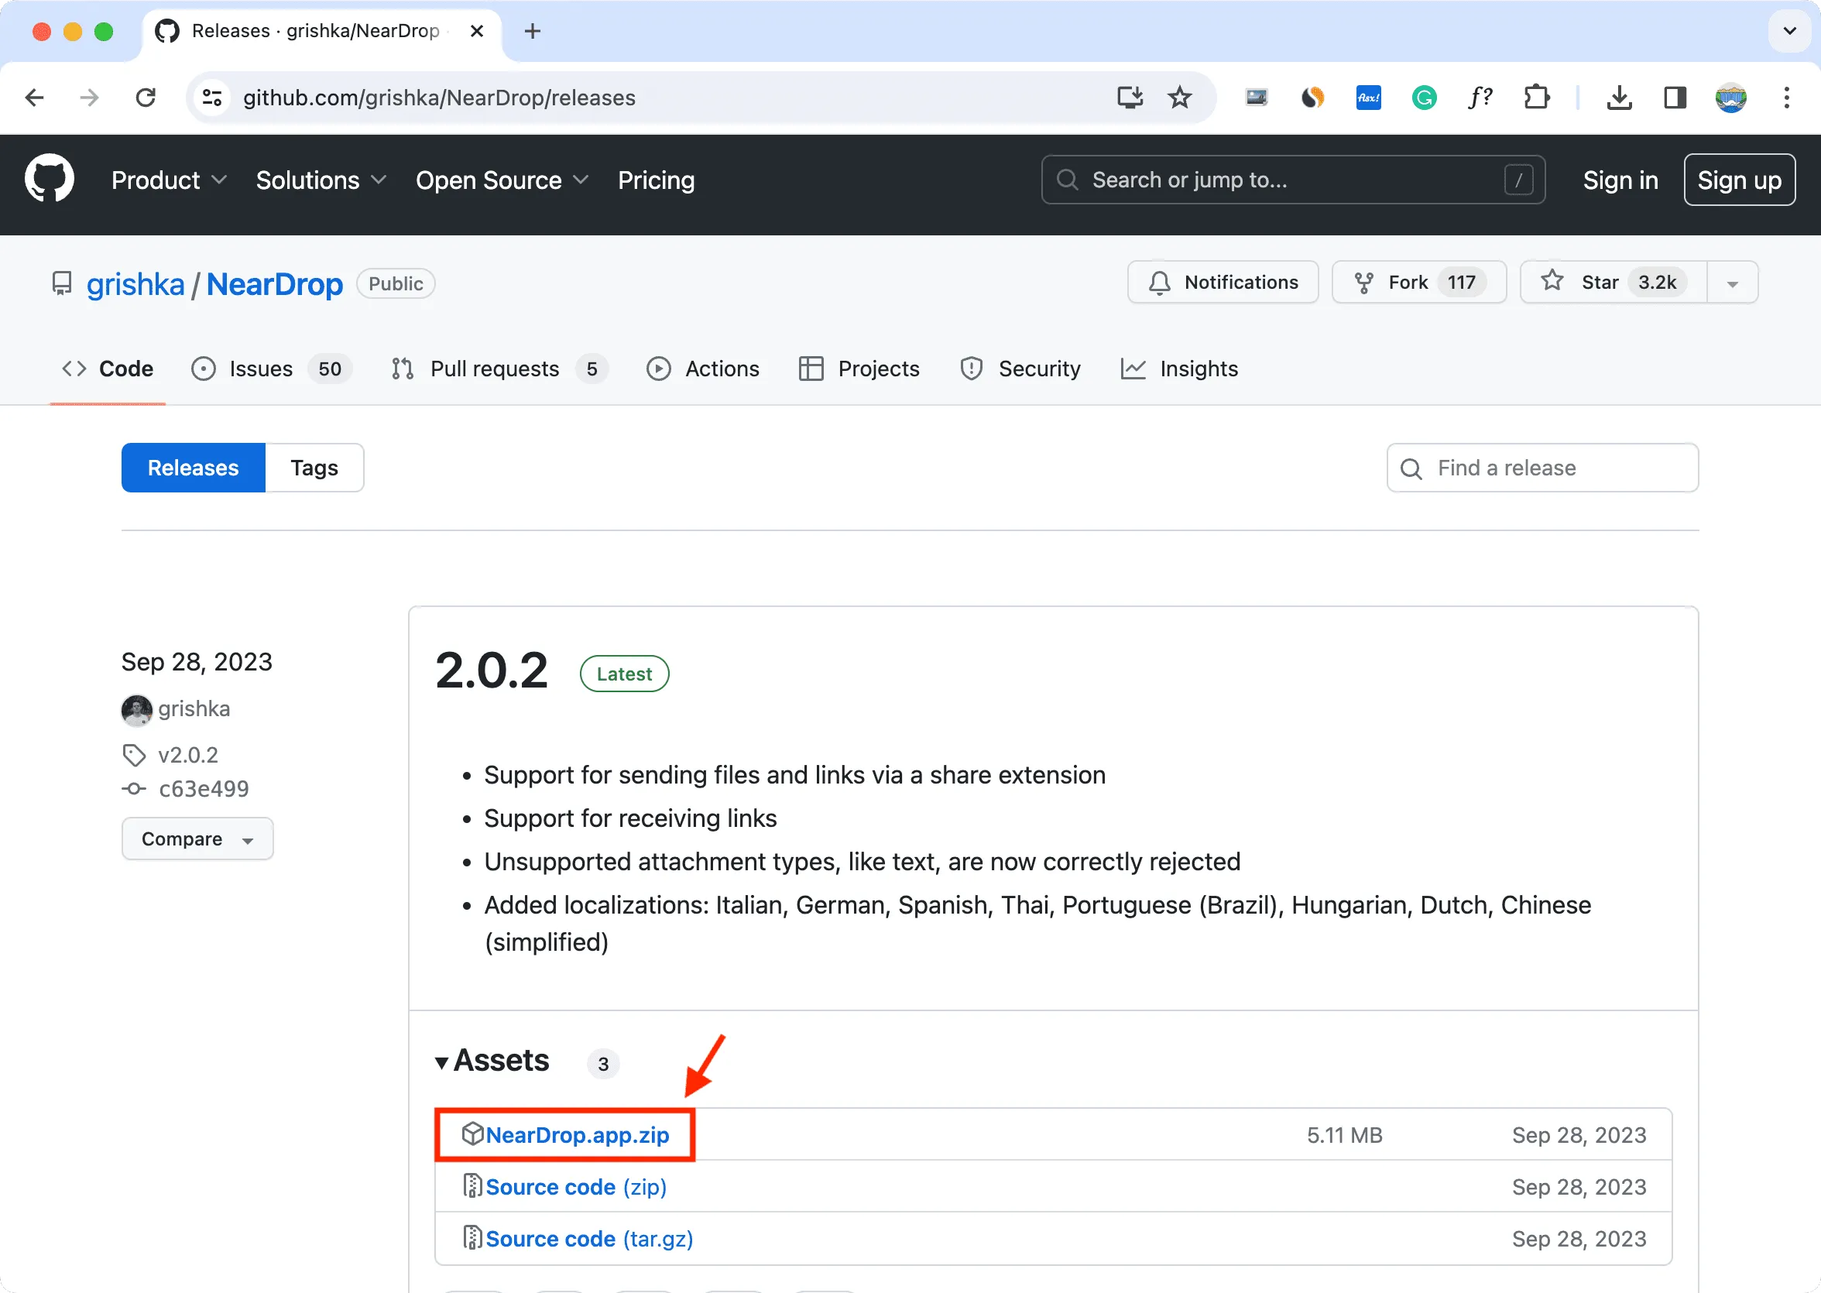This screenshot has height=1293, width=1821.
Task: Click the Chrome profile avatar
Action: [1730, 98]
